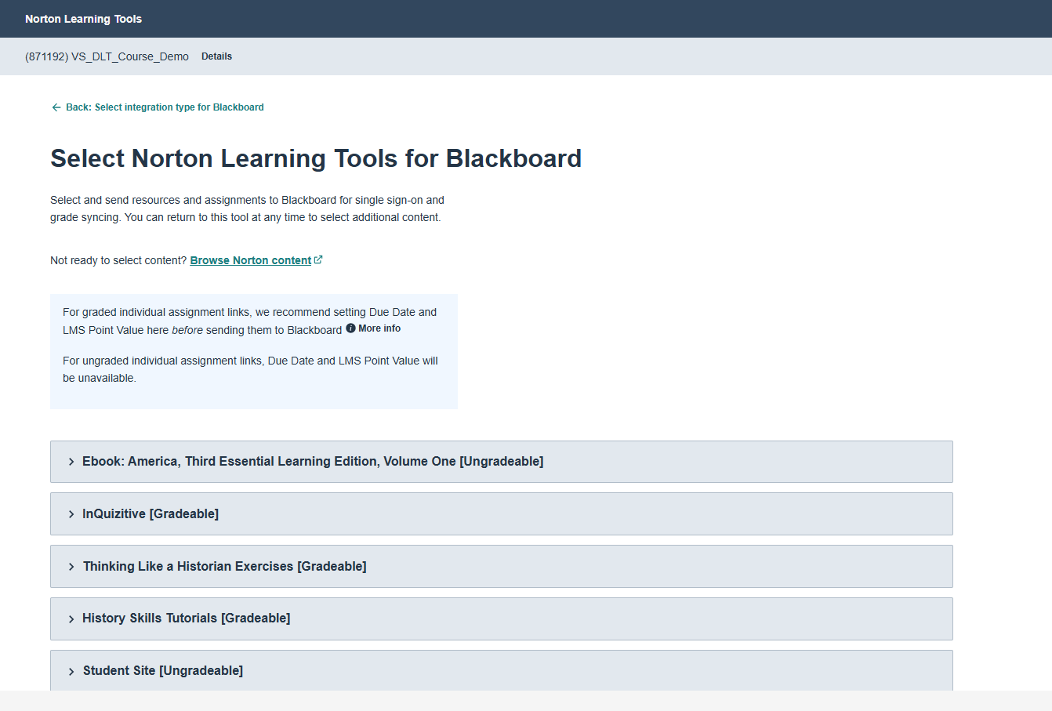The image size is (1052, 711).
Task: Open the Details tab
Action: tap(216, 56)
